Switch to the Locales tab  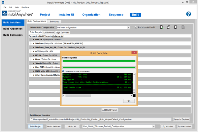point(66,32)
